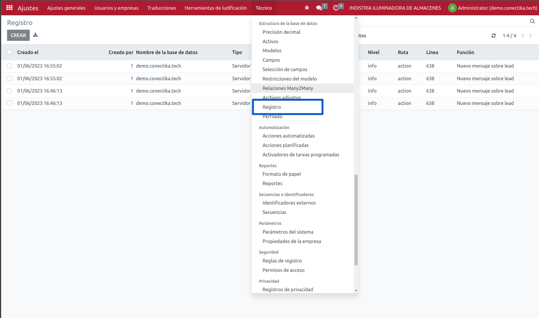Click the search magnifier icon
The image size is (539, 318).
tap(532, 21)
